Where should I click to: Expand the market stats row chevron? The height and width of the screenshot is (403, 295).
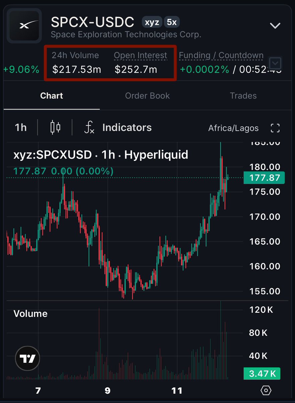click(276, 63)
